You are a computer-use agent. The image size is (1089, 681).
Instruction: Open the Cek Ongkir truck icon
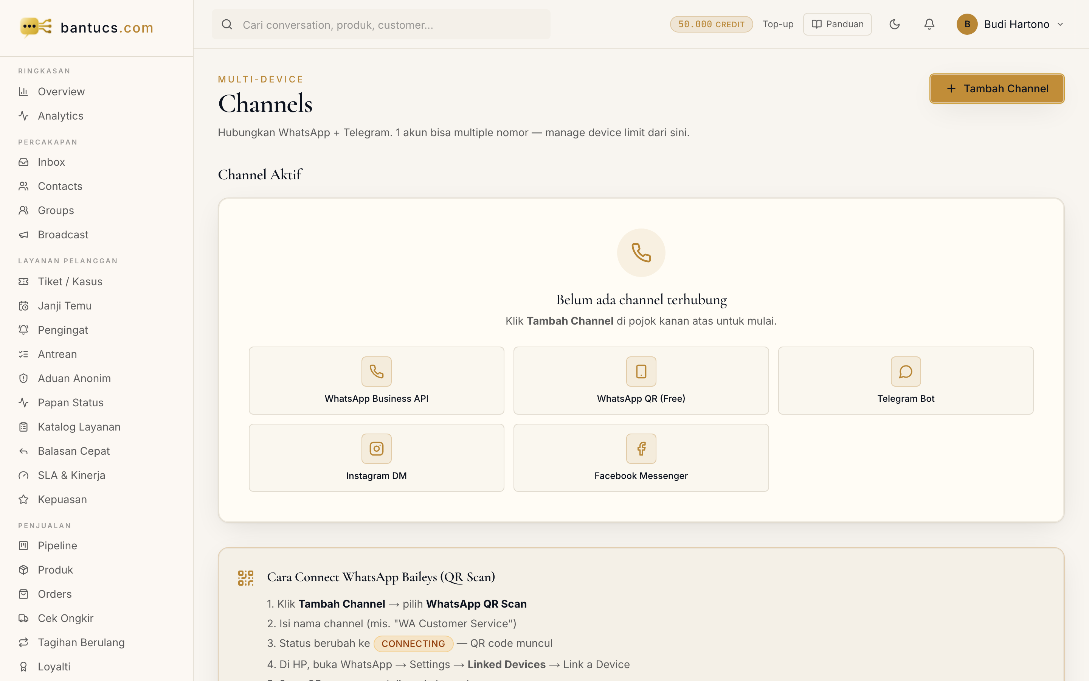tap(23, 619)
